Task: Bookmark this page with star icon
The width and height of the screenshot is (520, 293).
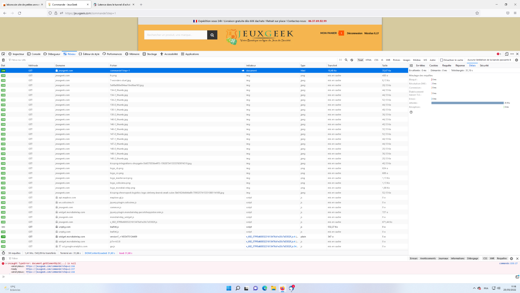Action: pos(477,13)
